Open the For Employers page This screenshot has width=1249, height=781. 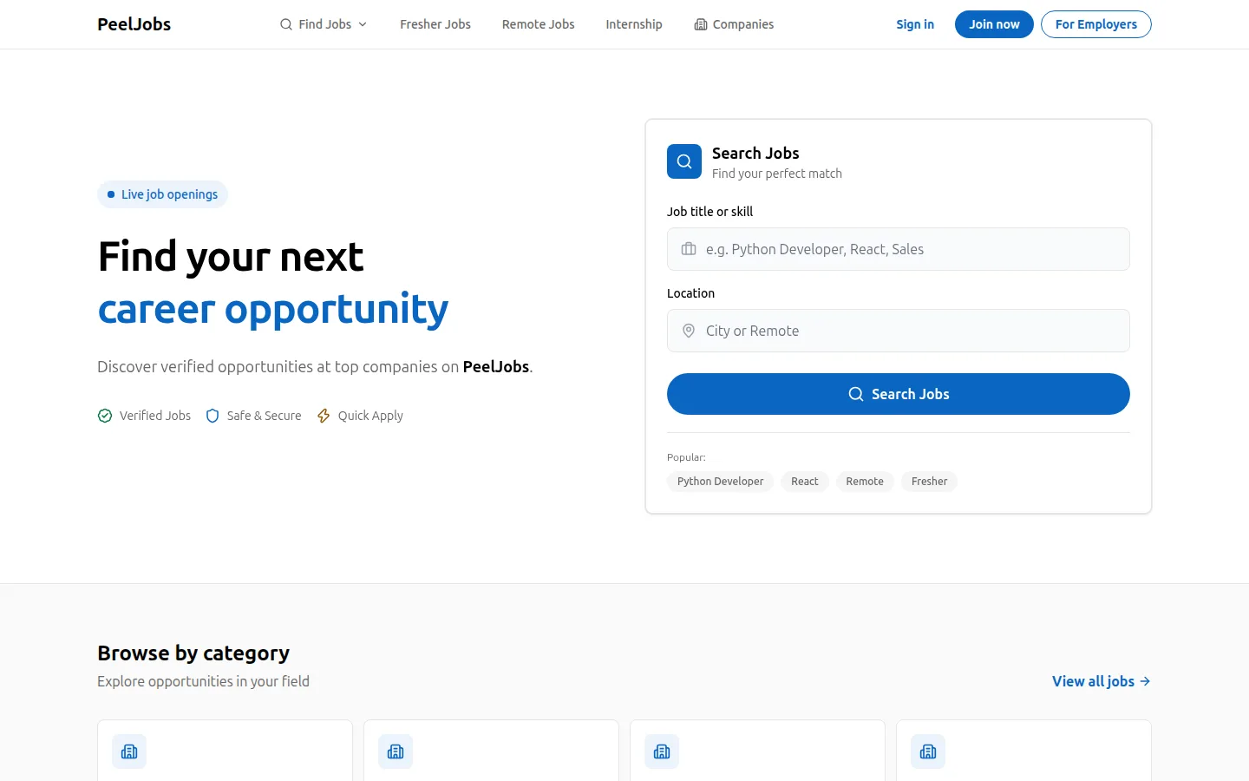(x=1096, y=24)
